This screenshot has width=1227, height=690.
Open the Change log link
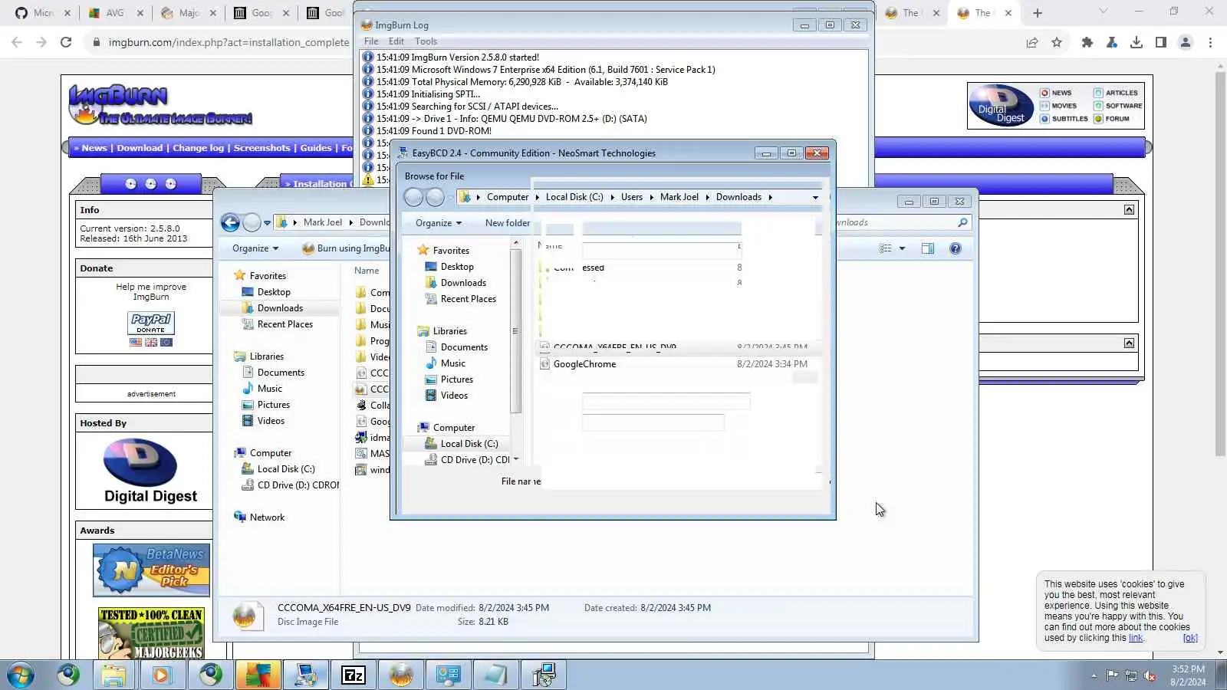(x=198, y=148)
